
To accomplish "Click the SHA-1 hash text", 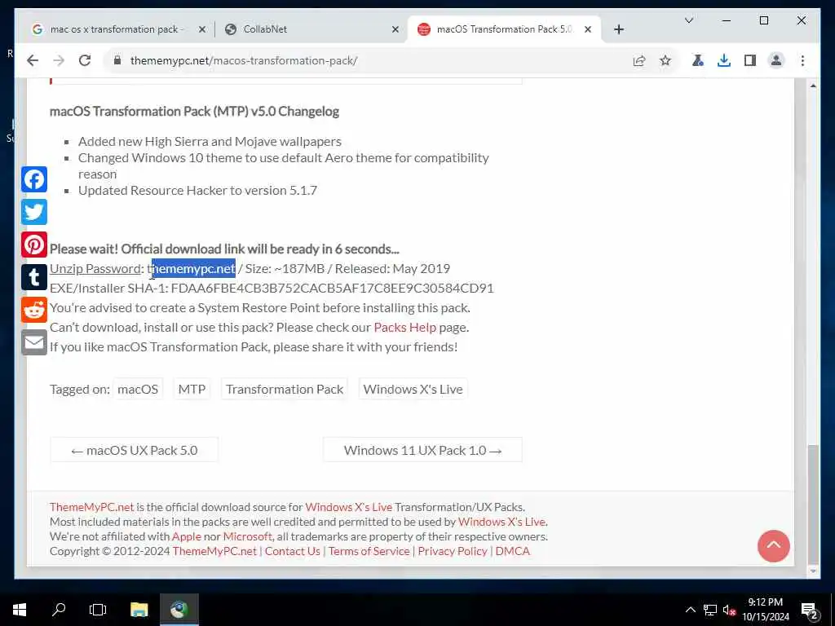I will [x=333, y=288].
